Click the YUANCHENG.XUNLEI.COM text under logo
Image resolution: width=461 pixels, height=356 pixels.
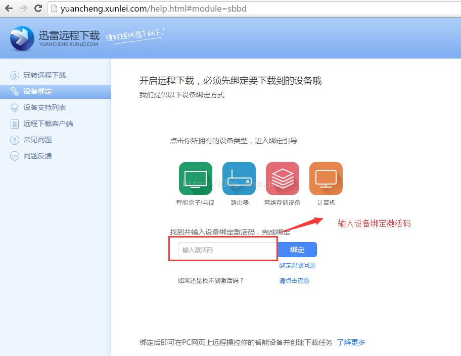pyautogui.click(x=69, y=44)
